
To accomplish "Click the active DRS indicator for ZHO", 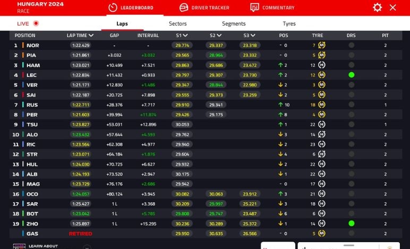I will tap(351, 224).
